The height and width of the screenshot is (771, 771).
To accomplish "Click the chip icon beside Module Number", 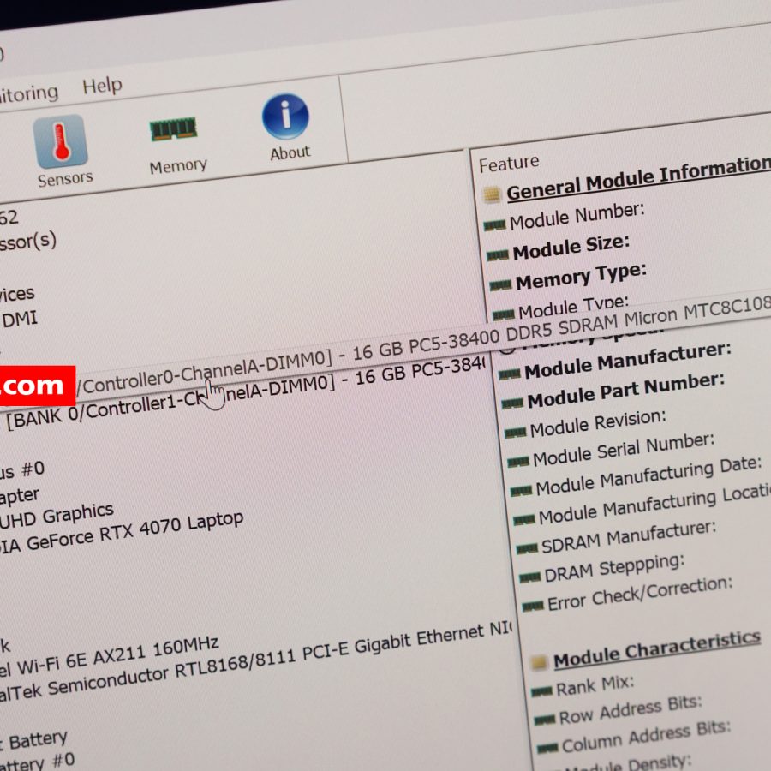I will click(x=494, y=225).
